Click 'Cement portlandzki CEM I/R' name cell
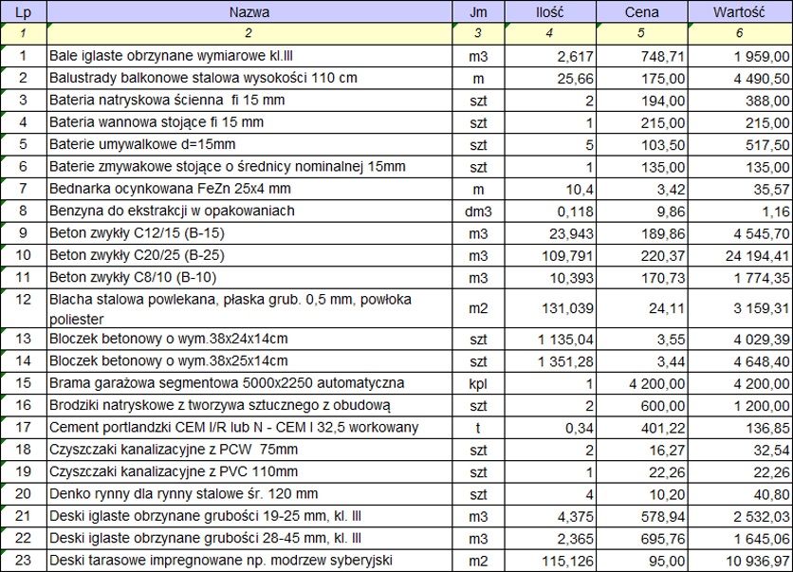 249,428
